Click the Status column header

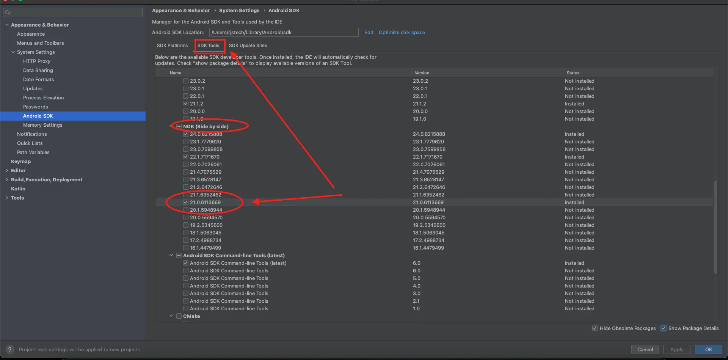pos(639,73)
